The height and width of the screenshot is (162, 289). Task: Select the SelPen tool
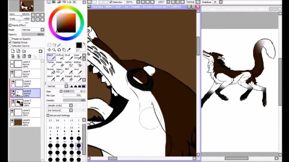69,64
